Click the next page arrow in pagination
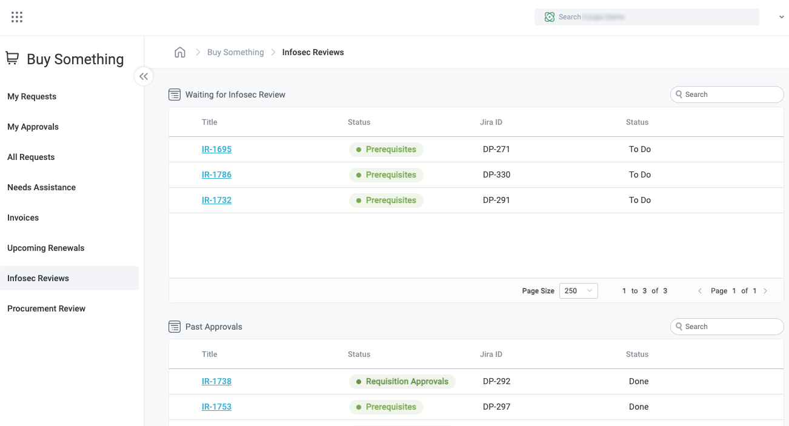 [765, 291]
